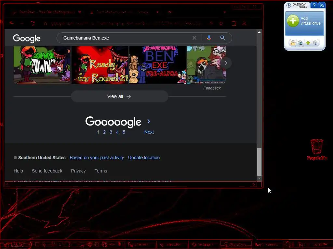Viewport: 333px width, 249px height.
Task: Click the folder disc mount image icon
Action: (x=293, y=43)
